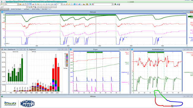The image size is (193, 108).
Task: Click the Lateral_accel channel label
Action: coord(189,53)
